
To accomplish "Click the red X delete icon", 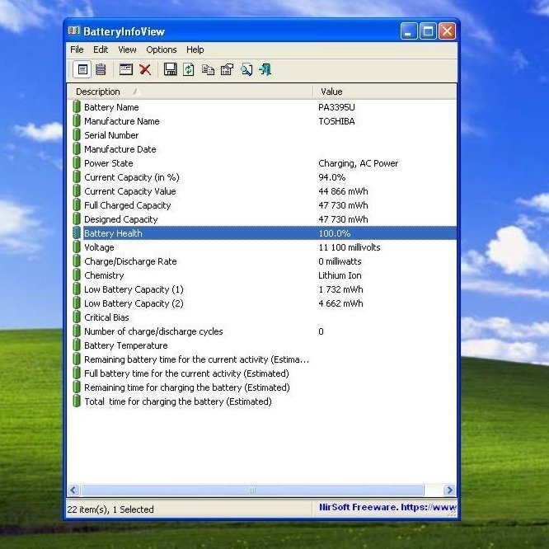I will [x=145, y=69].
